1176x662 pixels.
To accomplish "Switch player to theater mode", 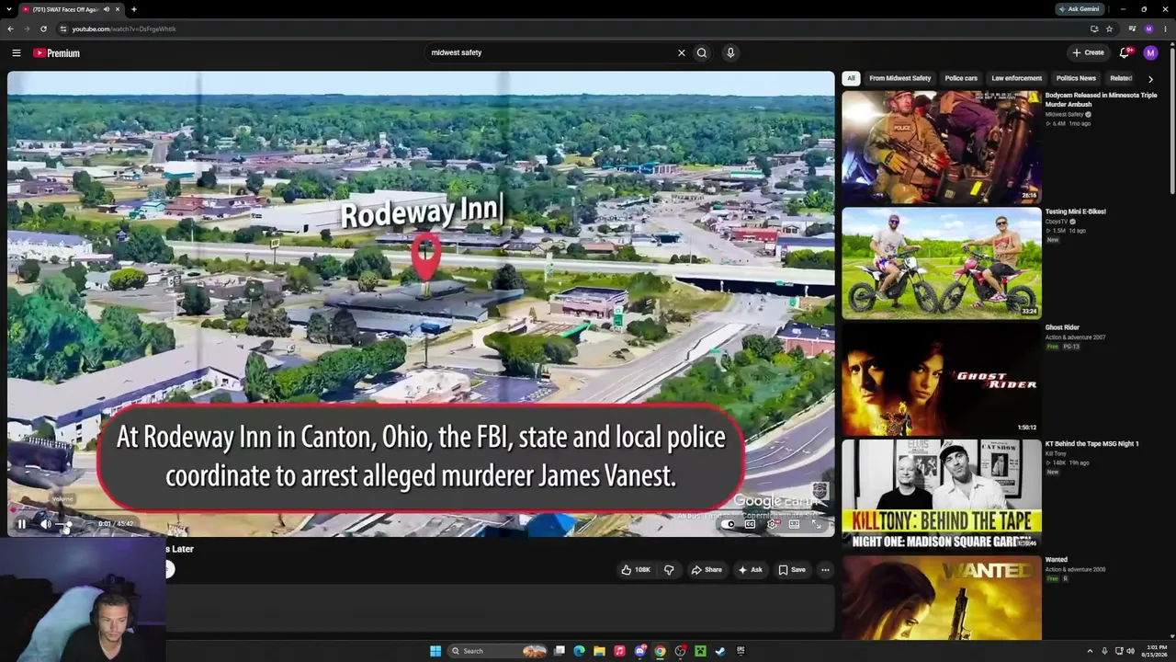I will point(794,524).
